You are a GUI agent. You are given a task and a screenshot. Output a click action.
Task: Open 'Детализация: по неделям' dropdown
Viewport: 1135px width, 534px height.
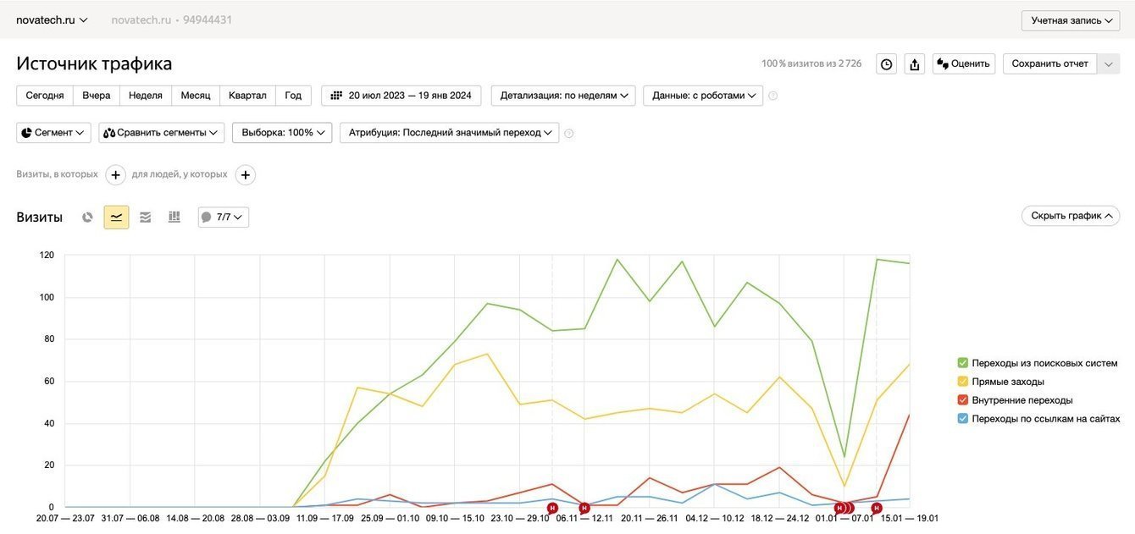tap(562, 96)
